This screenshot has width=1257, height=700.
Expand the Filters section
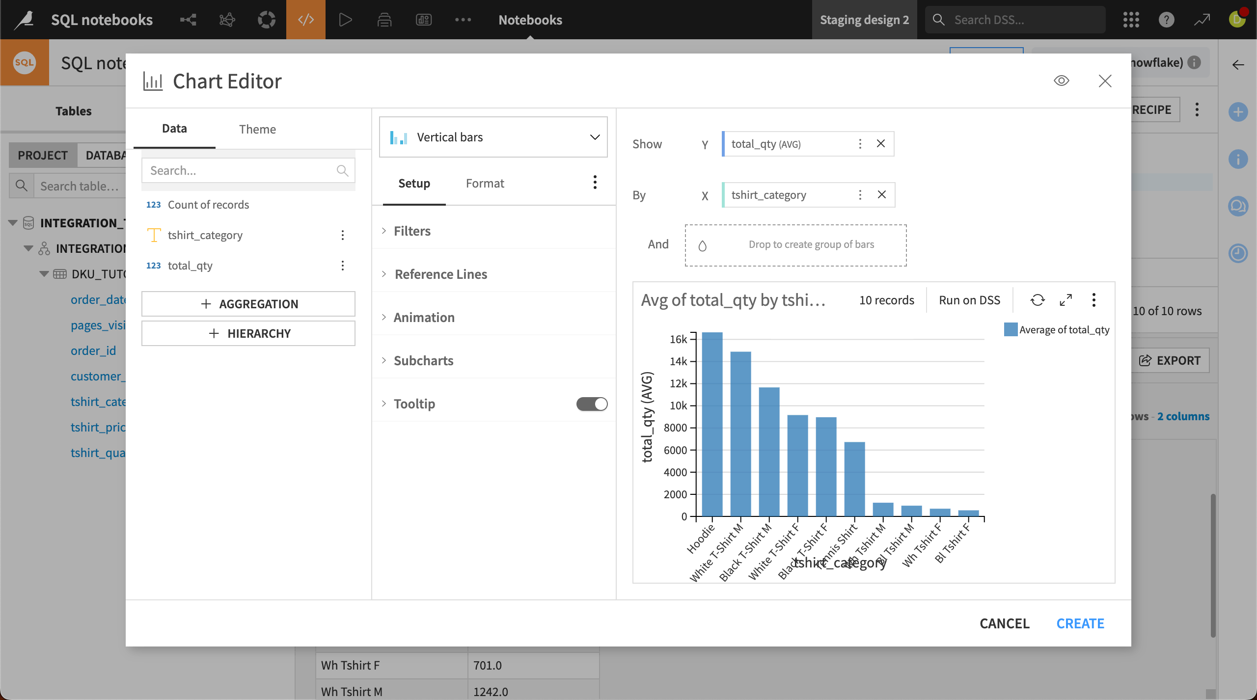click(412, 231)
